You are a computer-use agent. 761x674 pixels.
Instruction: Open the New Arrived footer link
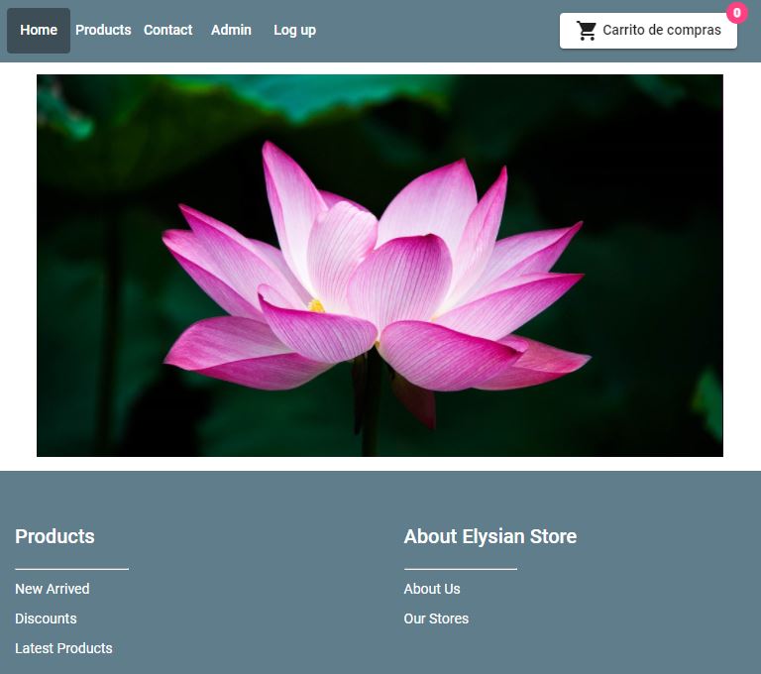(53, 589)
